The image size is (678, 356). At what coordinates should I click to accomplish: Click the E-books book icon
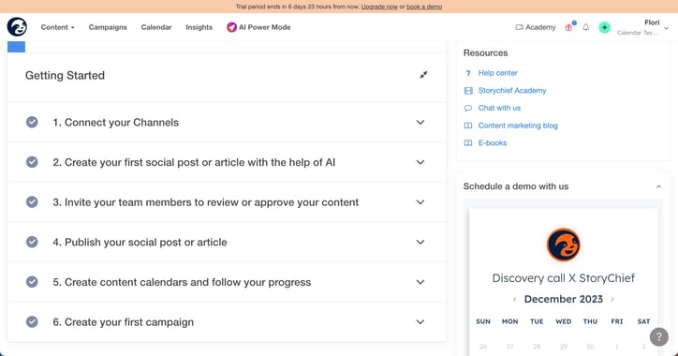click(468, 142)
